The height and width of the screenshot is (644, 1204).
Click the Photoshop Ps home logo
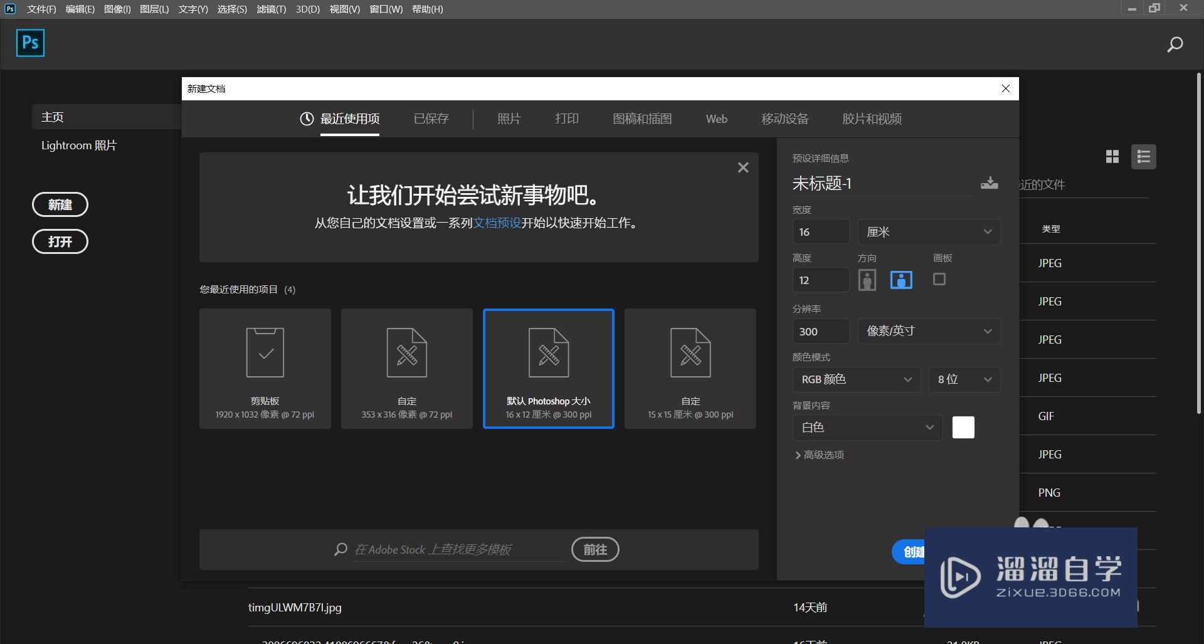pos(30,43)
